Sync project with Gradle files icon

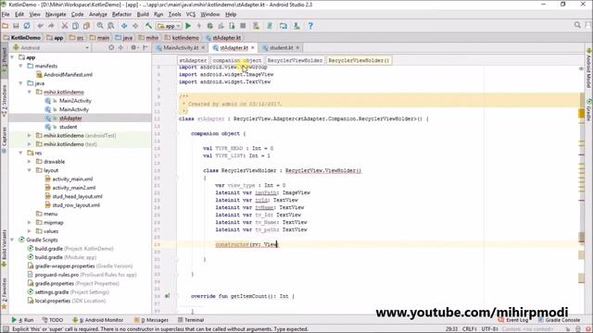(x=270, y=26)
